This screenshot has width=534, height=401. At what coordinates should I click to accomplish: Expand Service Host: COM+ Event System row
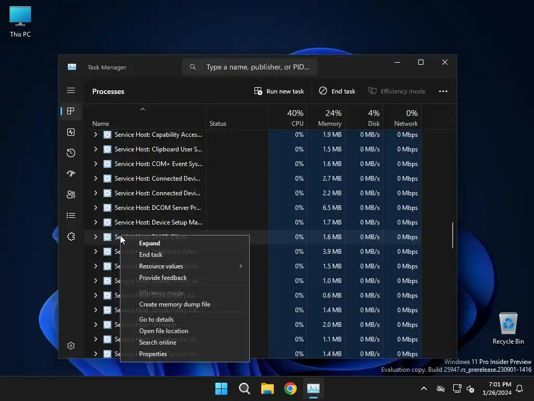pyautogui.click(x=96, y=164)
